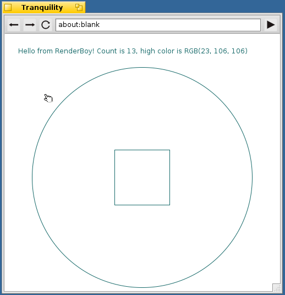The height and width of the screenshot is (295, 285).
Task: Click the word "RenderBoy!" in the greeting
Action: (x=75, y=51)
